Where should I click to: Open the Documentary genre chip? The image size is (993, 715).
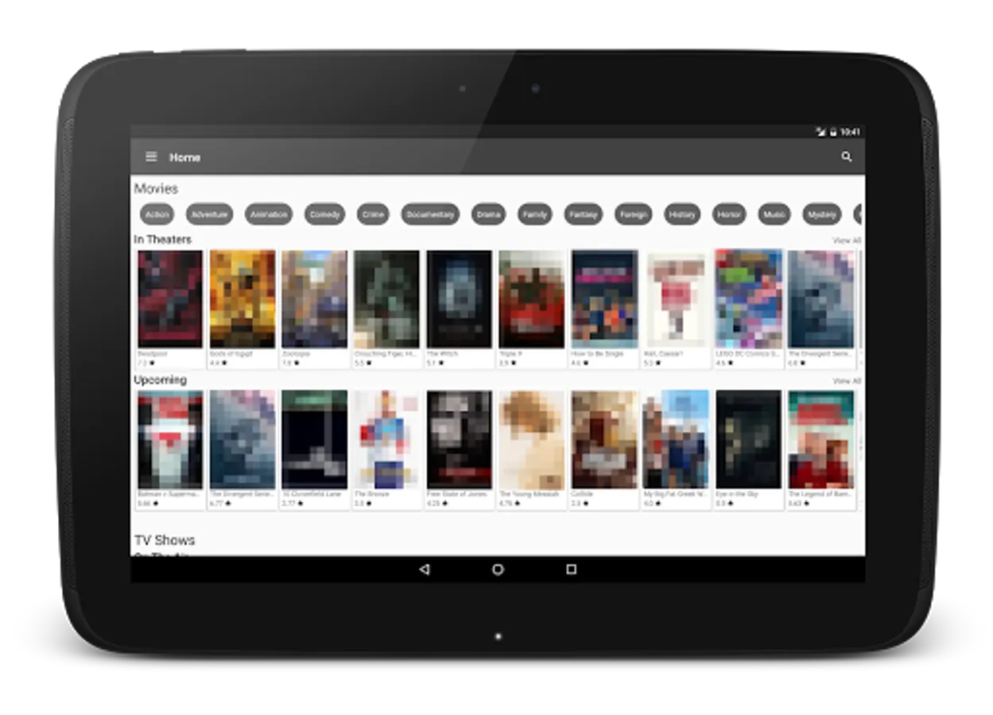pos(430,214)
